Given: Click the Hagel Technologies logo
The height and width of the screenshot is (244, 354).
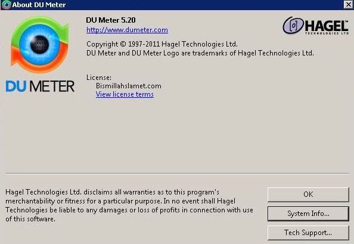Looking at the screenshot, I should pos(316,26).
